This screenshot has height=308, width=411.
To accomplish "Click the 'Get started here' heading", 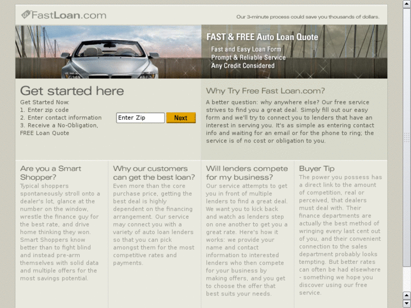I will click(x=72, y=91).
